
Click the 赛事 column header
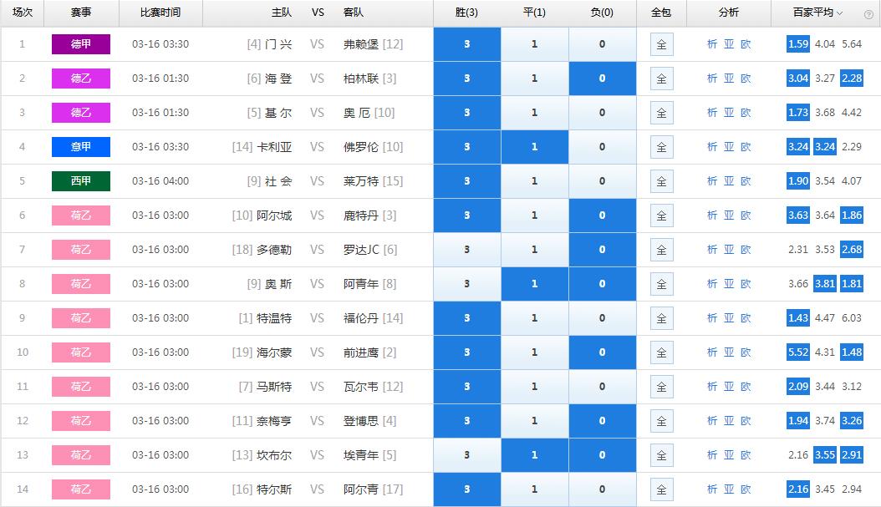click(x=81, y=13)
